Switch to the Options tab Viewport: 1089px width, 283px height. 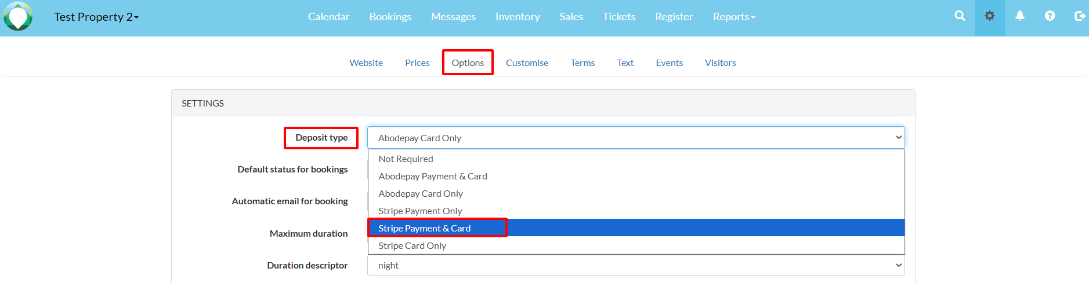468,63
